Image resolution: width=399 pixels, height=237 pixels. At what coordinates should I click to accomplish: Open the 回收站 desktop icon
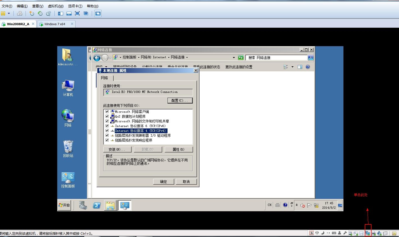click(x=68, y=149)
